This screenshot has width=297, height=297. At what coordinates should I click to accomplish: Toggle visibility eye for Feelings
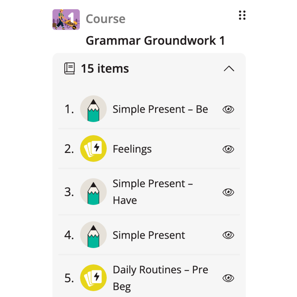(x=228, y=149)
